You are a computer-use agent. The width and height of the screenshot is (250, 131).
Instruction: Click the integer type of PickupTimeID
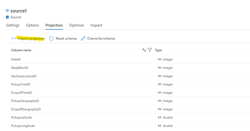[168, 84]
